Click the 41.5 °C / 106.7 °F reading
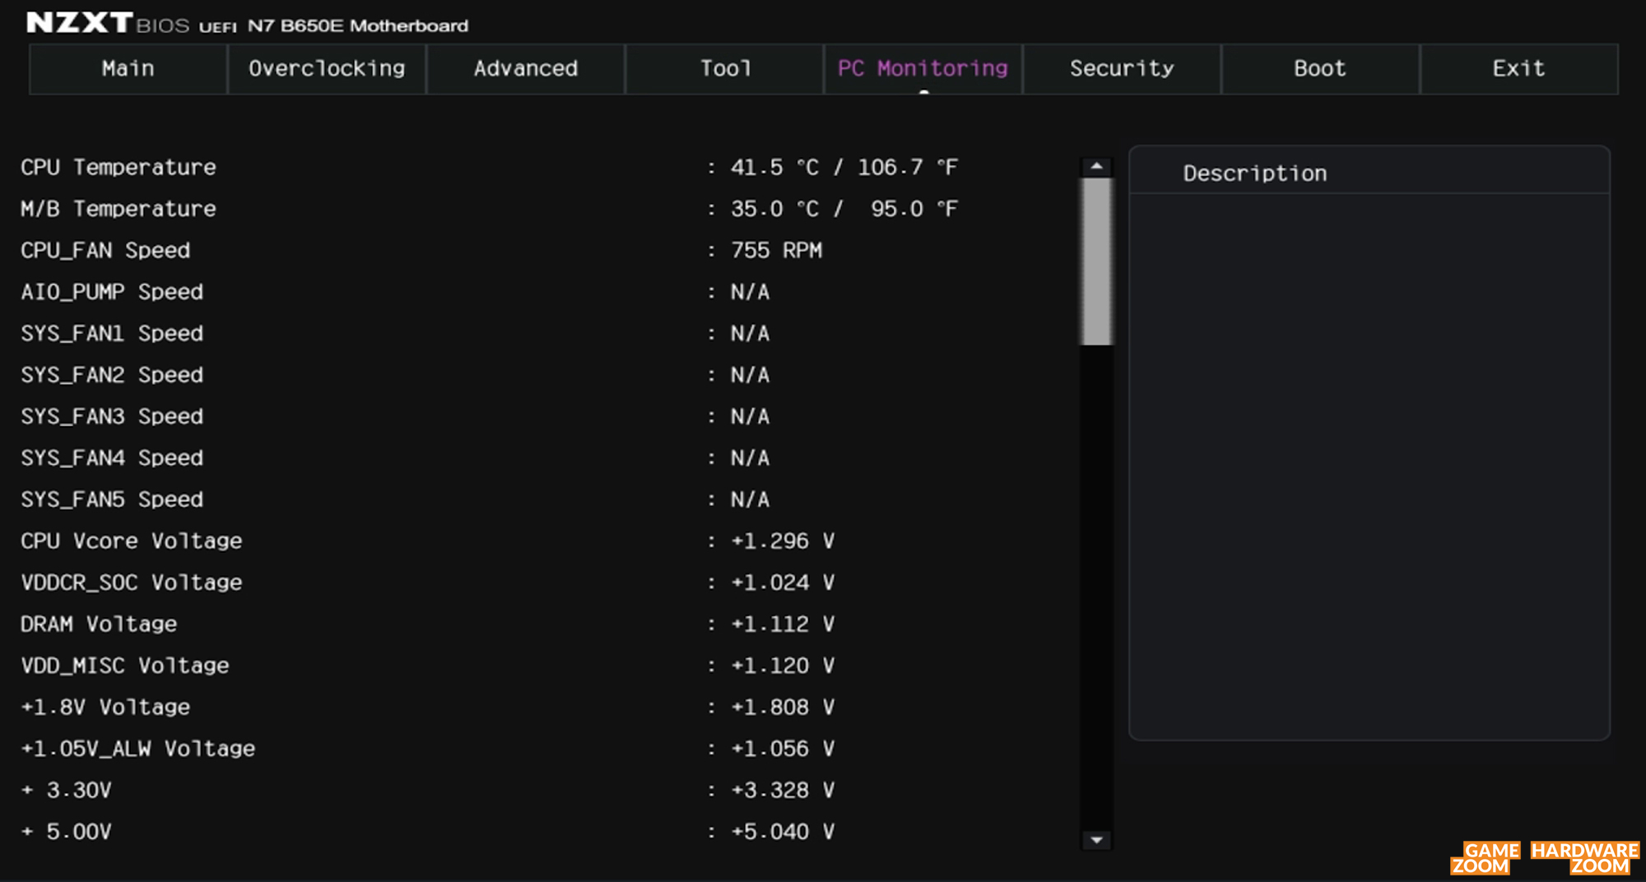The height and width of the screenshot is (882, 1646). click(844, 168)
